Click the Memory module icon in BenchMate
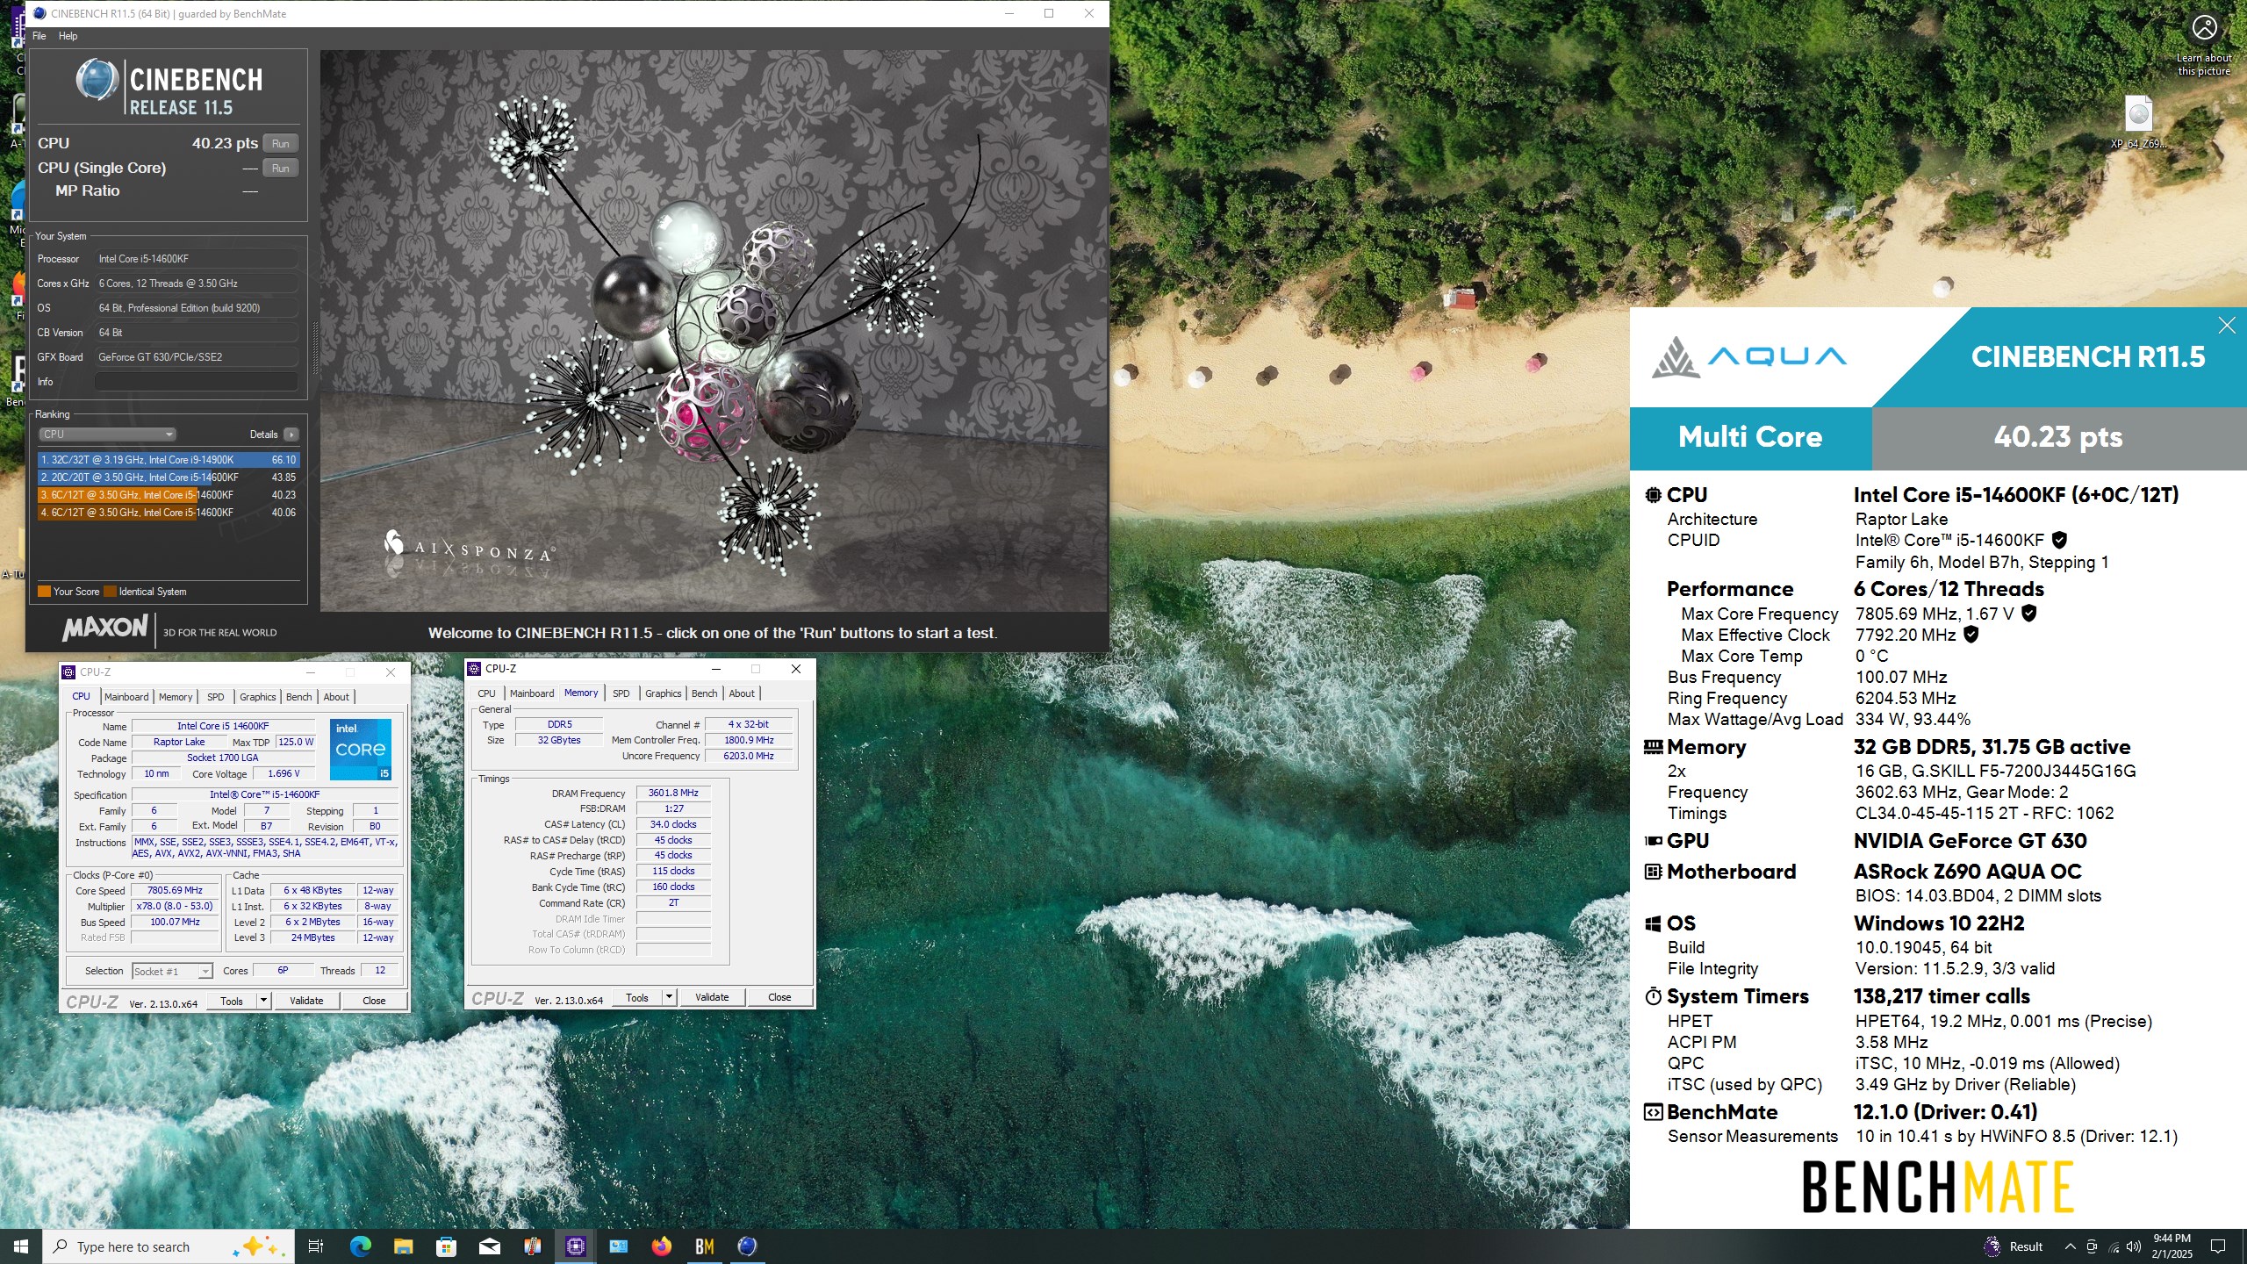Screen dimensions: 2247x1264 tap(1653, 747)
